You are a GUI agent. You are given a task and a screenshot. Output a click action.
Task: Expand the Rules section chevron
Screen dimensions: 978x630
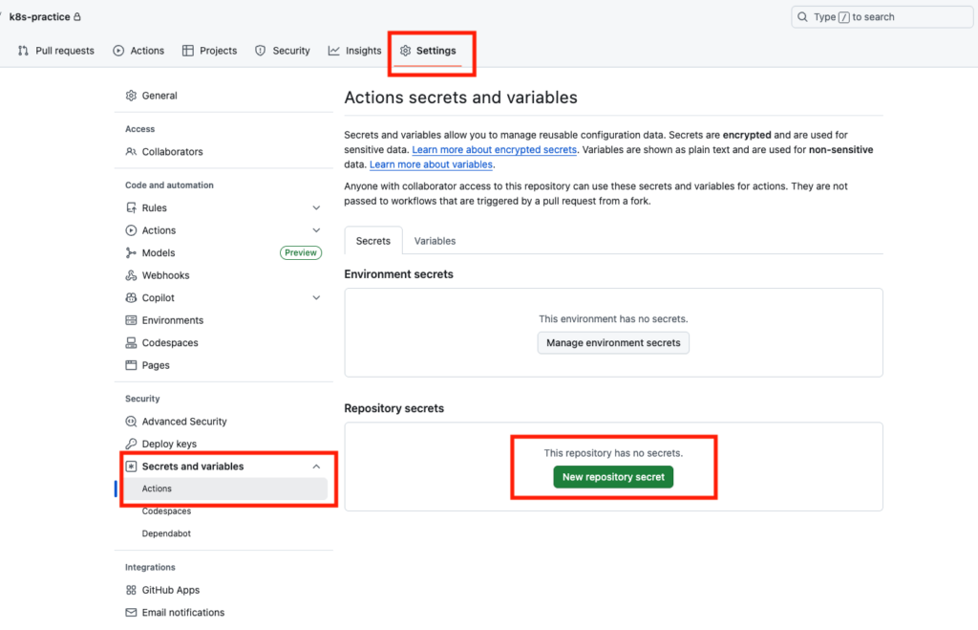[316, 207]
